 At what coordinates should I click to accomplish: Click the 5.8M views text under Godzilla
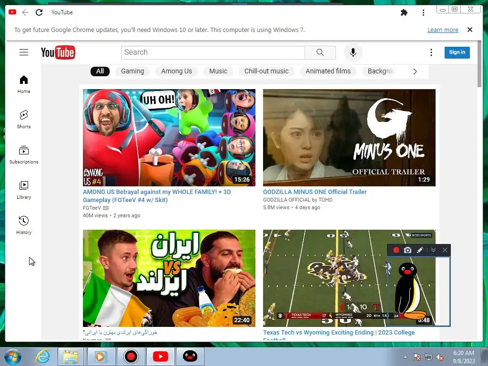pos(276,208)
